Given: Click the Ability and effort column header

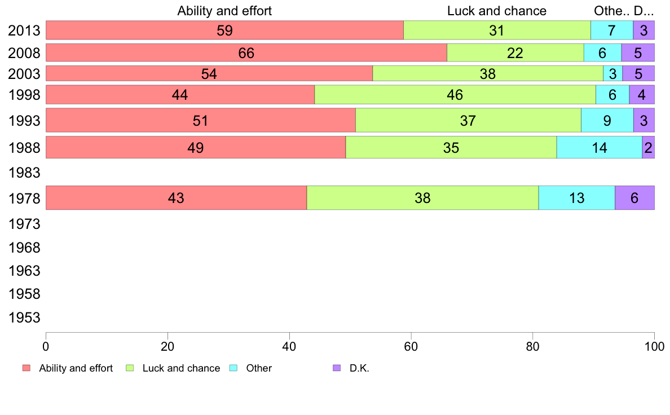Looking at the screenshot, I should click(225, 11).
